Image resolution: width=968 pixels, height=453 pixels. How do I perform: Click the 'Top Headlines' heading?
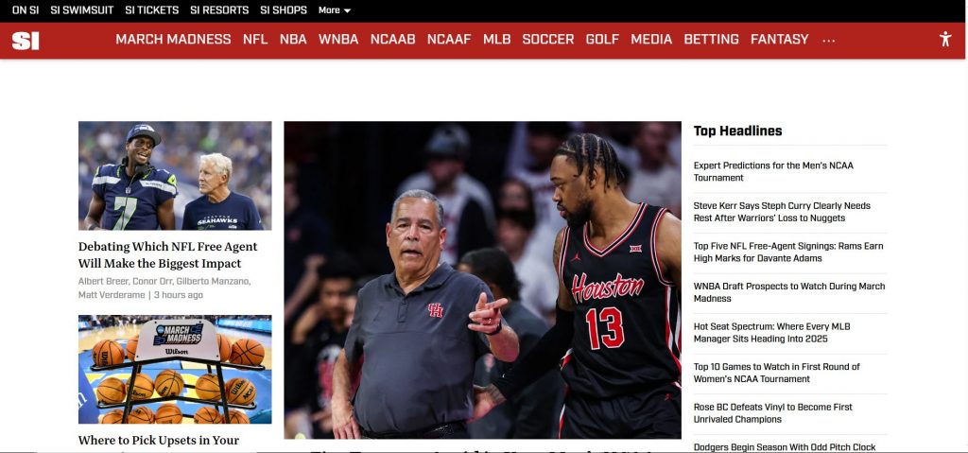[737, 131]
